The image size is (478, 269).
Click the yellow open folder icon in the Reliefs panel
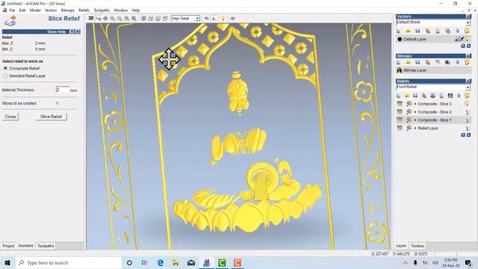point(407,96)
